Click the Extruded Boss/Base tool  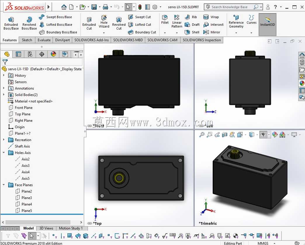coord(11,24)
